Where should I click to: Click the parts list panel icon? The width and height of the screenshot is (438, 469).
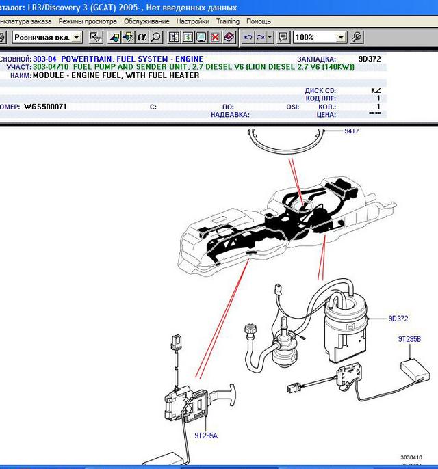coord(174,38)
